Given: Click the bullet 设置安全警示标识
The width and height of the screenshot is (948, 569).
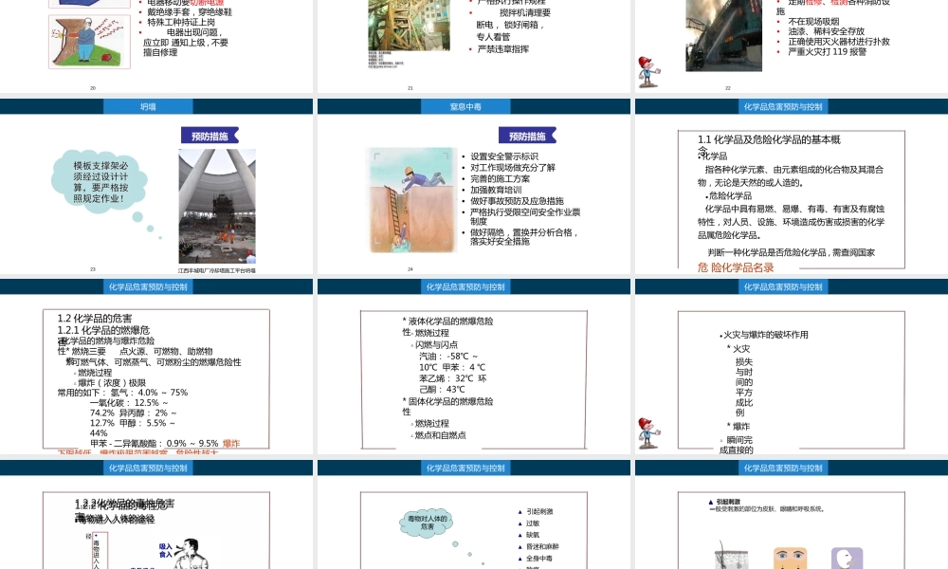Looking at the screenshot, I should pos(504,156).
